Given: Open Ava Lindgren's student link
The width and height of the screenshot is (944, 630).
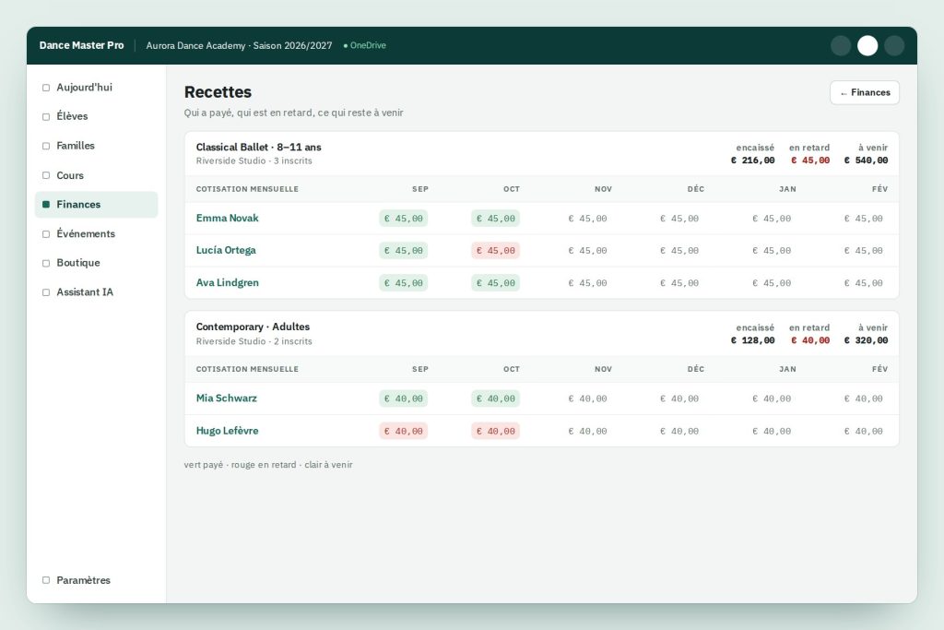Looking at the screenshot, I should tap(227, 282).
